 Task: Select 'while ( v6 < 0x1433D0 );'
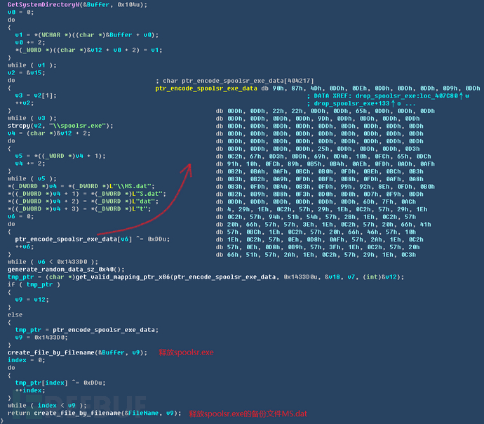[x=53, y=262]
